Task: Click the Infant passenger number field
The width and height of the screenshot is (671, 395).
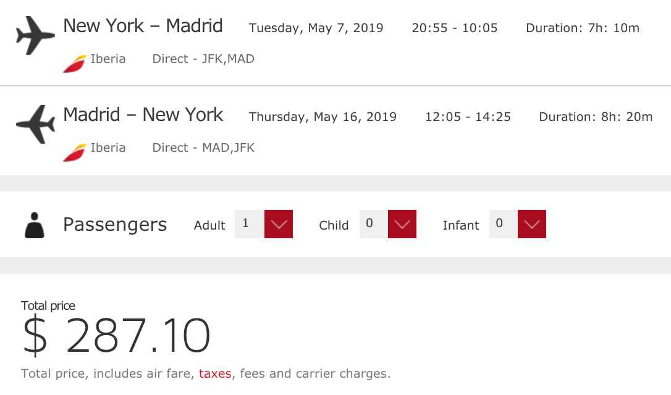Action: 503,224
